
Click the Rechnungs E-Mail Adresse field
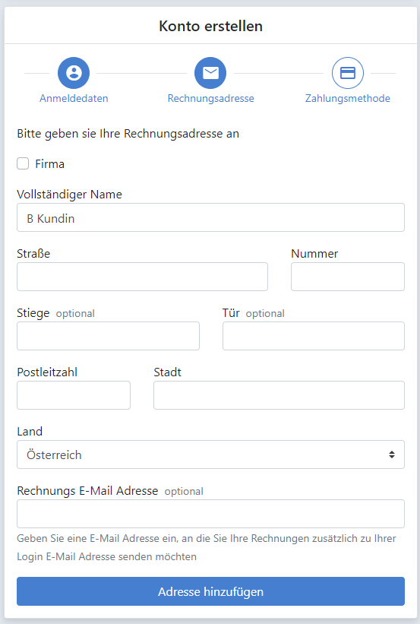210,514
